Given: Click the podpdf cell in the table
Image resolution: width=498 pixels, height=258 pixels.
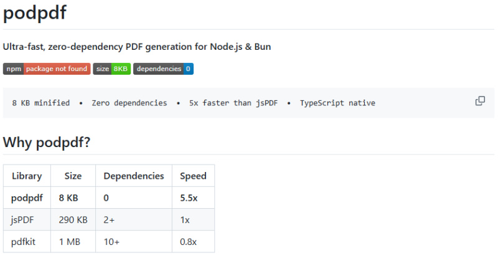Looking at the screenshot, I should pyautogui.click(x=27, y=198).
